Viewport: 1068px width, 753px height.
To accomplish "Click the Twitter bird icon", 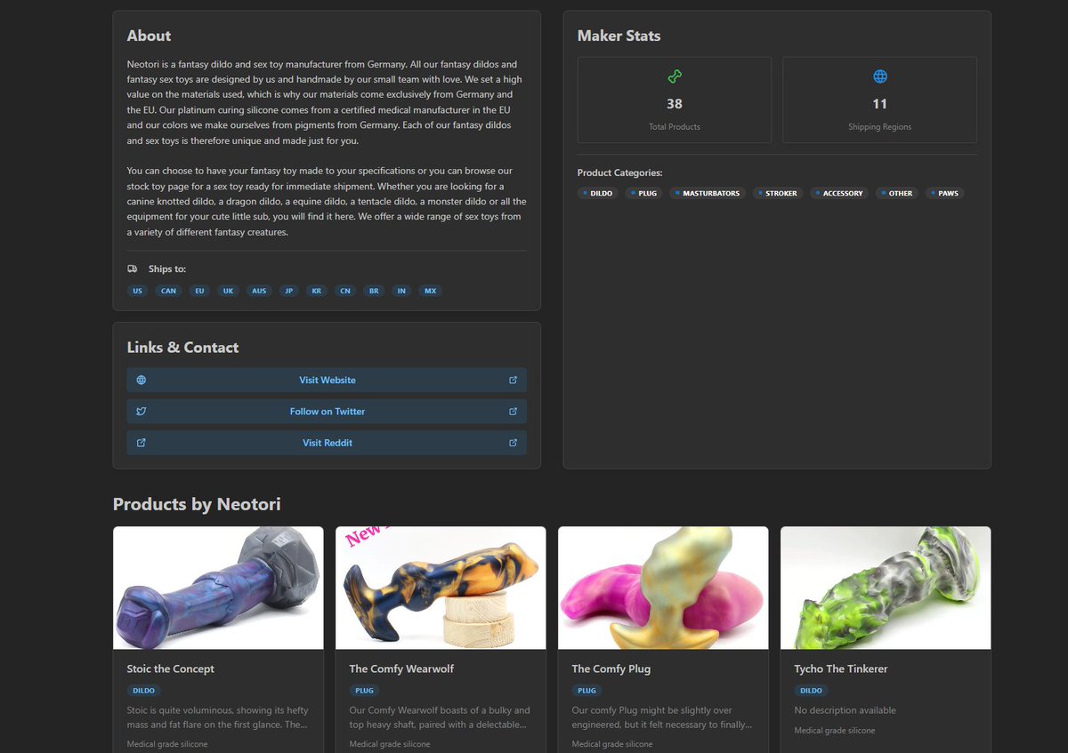I will coord(141,411).
